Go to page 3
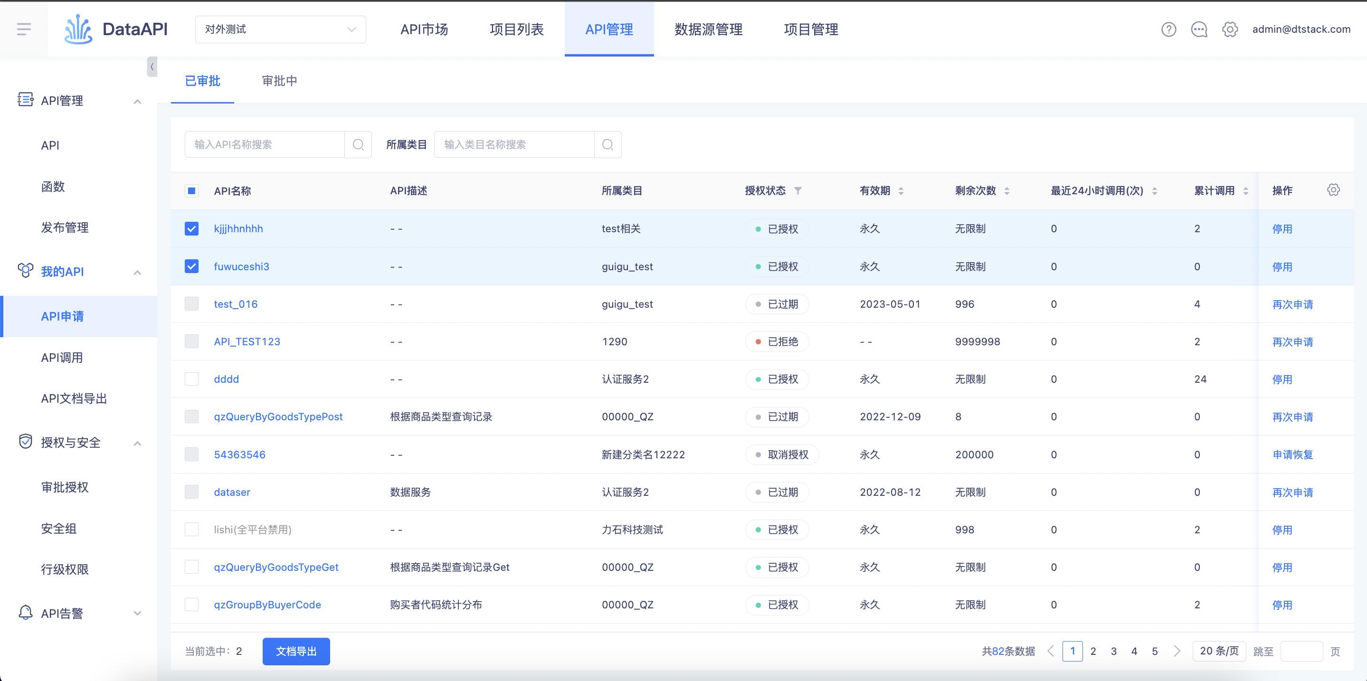 [1114, 651]
